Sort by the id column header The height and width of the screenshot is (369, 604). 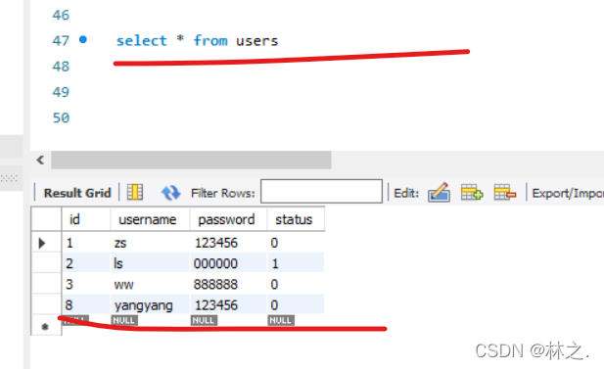pyautogui.click(x=85, y=219)
